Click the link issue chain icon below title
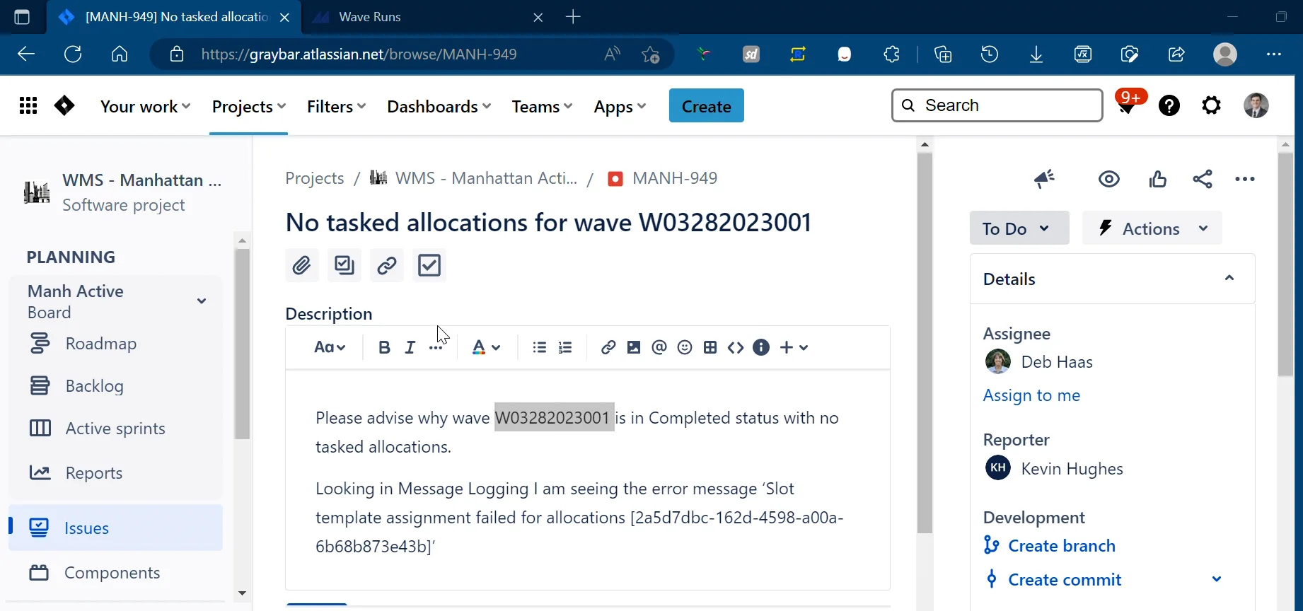The image size is (1303, 611). [x=387, y=265]
